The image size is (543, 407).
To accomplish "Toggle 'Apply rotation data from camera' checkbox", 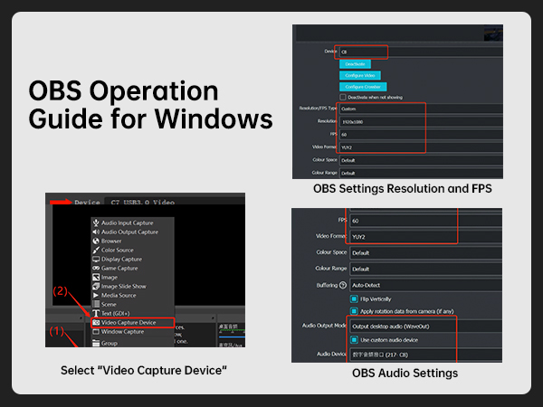I will click(x=354, y=311).
